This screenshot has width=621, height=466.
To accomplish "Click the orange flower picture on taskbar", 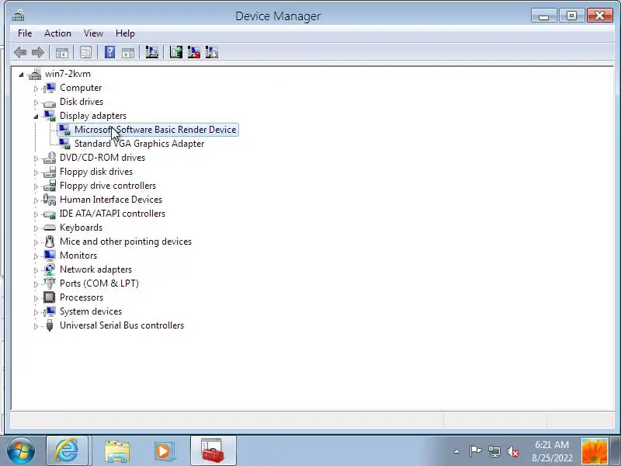I will 595,451.
